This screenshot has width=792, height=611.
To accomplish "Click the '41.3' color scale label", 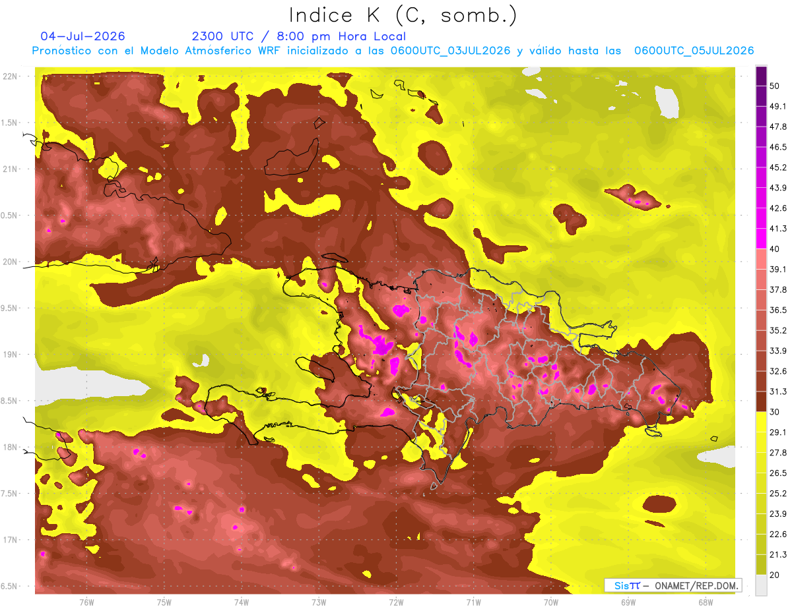I will 778,229.
